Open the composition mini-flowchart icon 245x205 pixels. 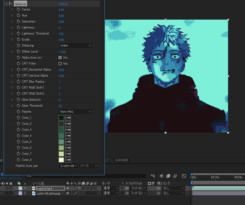click(153, 176)
